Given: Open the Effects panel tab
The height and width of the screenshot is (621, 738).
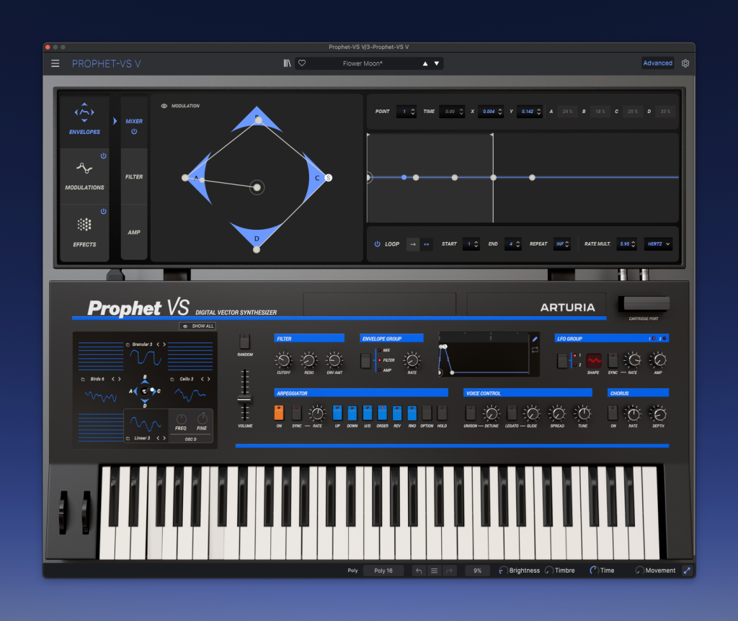Looking at the screenshot, I should click(x=84, y=232).
